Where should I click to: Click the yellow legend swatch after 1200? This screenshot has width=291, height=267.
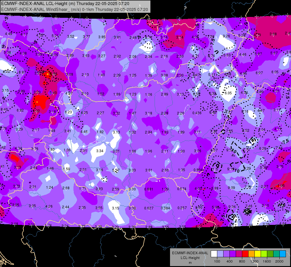(258, 254)
